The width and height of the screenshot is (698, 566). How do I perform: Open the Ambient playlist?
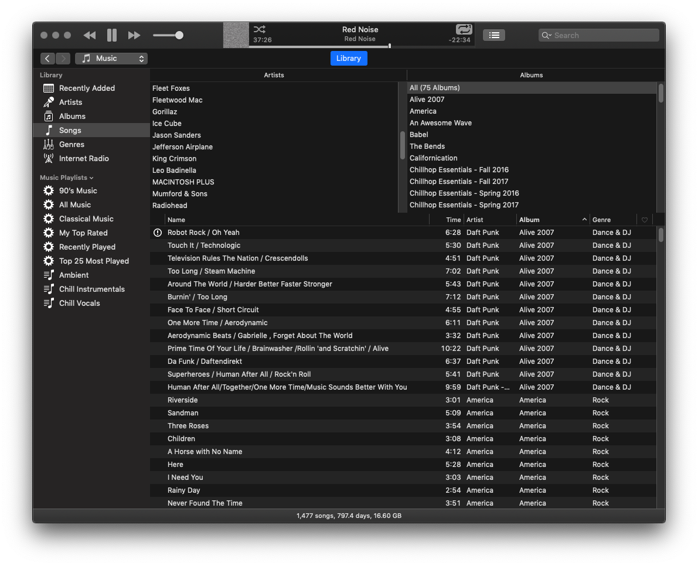coord(91,275)
